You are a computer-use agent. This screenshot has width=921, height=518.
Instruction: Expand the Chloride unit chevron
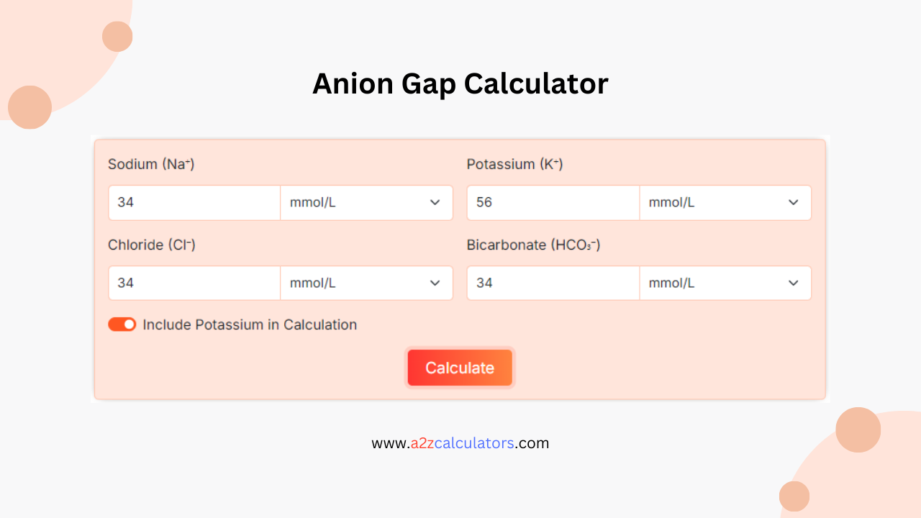pos(435,283)
